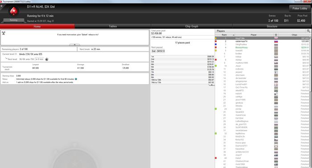Click the flag icon in rodloioia's row
The image size is (312, 168).
tap(276, 69)
